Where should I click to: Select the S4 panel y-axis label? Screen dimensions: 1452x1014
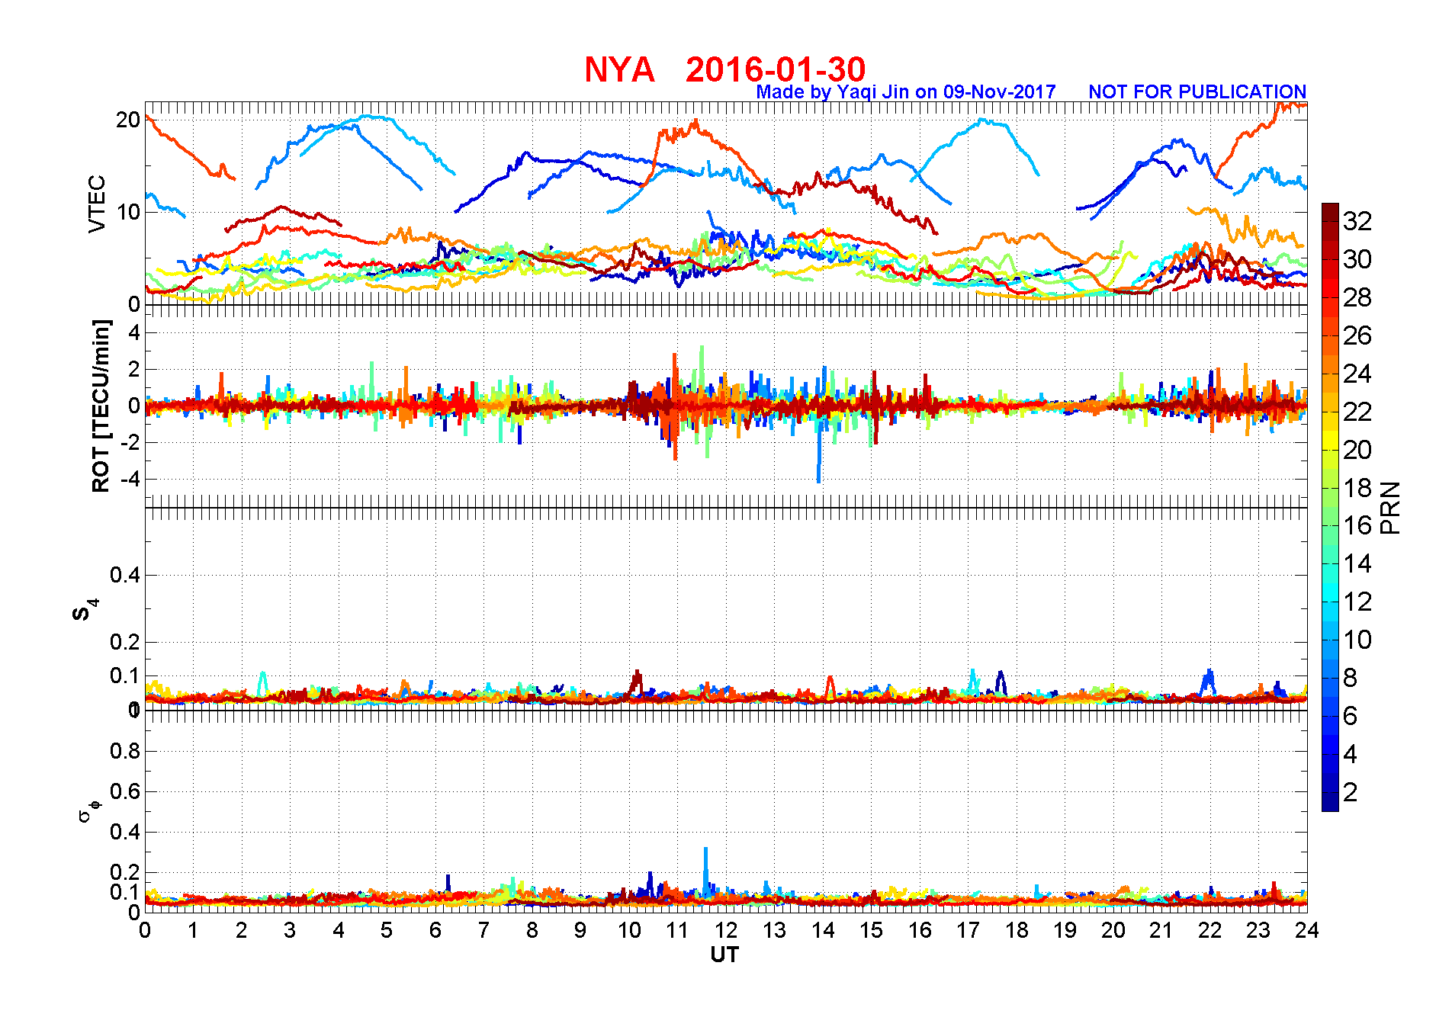coord(84,610)
